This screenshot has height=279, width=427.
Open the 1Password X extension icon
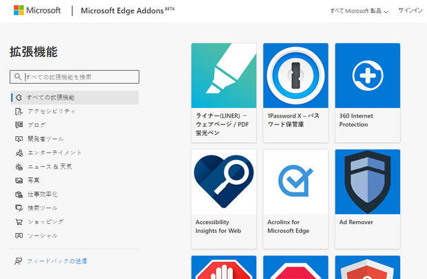(x=295, y=76)
